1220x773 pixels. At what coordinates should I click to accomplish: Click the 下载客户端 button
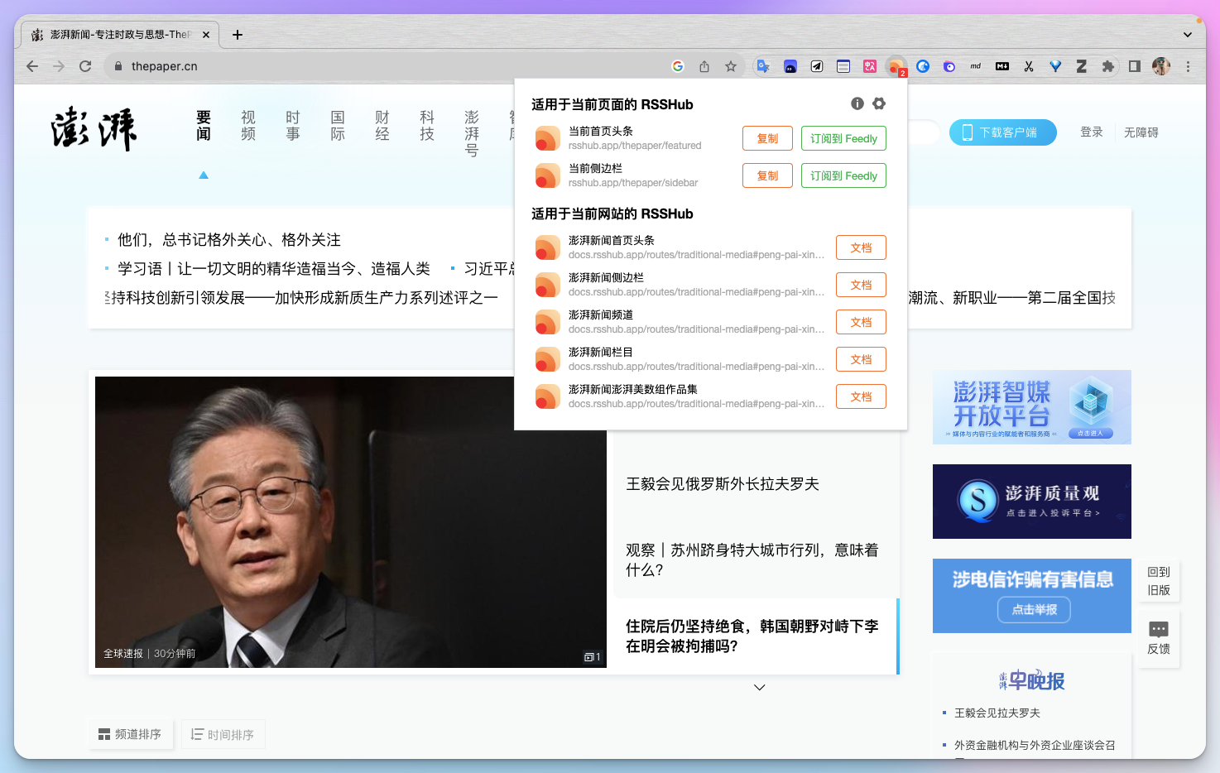pyautogui.click(x=1002, y=132)
